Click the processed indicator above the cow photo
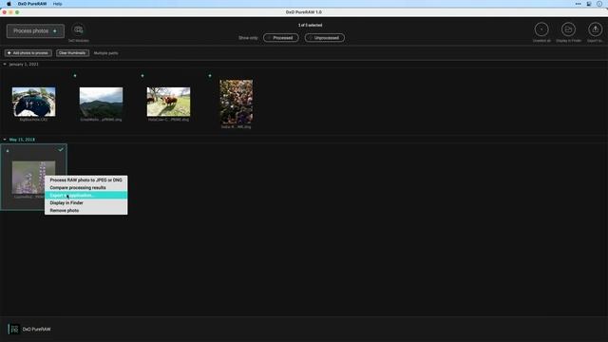This screenshot has height=342, width=608. (x=142, y=76)
